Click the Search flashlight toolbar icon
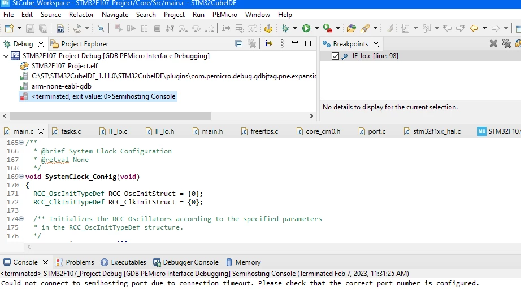Image resolution: width=521 pixels, height=299 pixels. tap(365, 29)
